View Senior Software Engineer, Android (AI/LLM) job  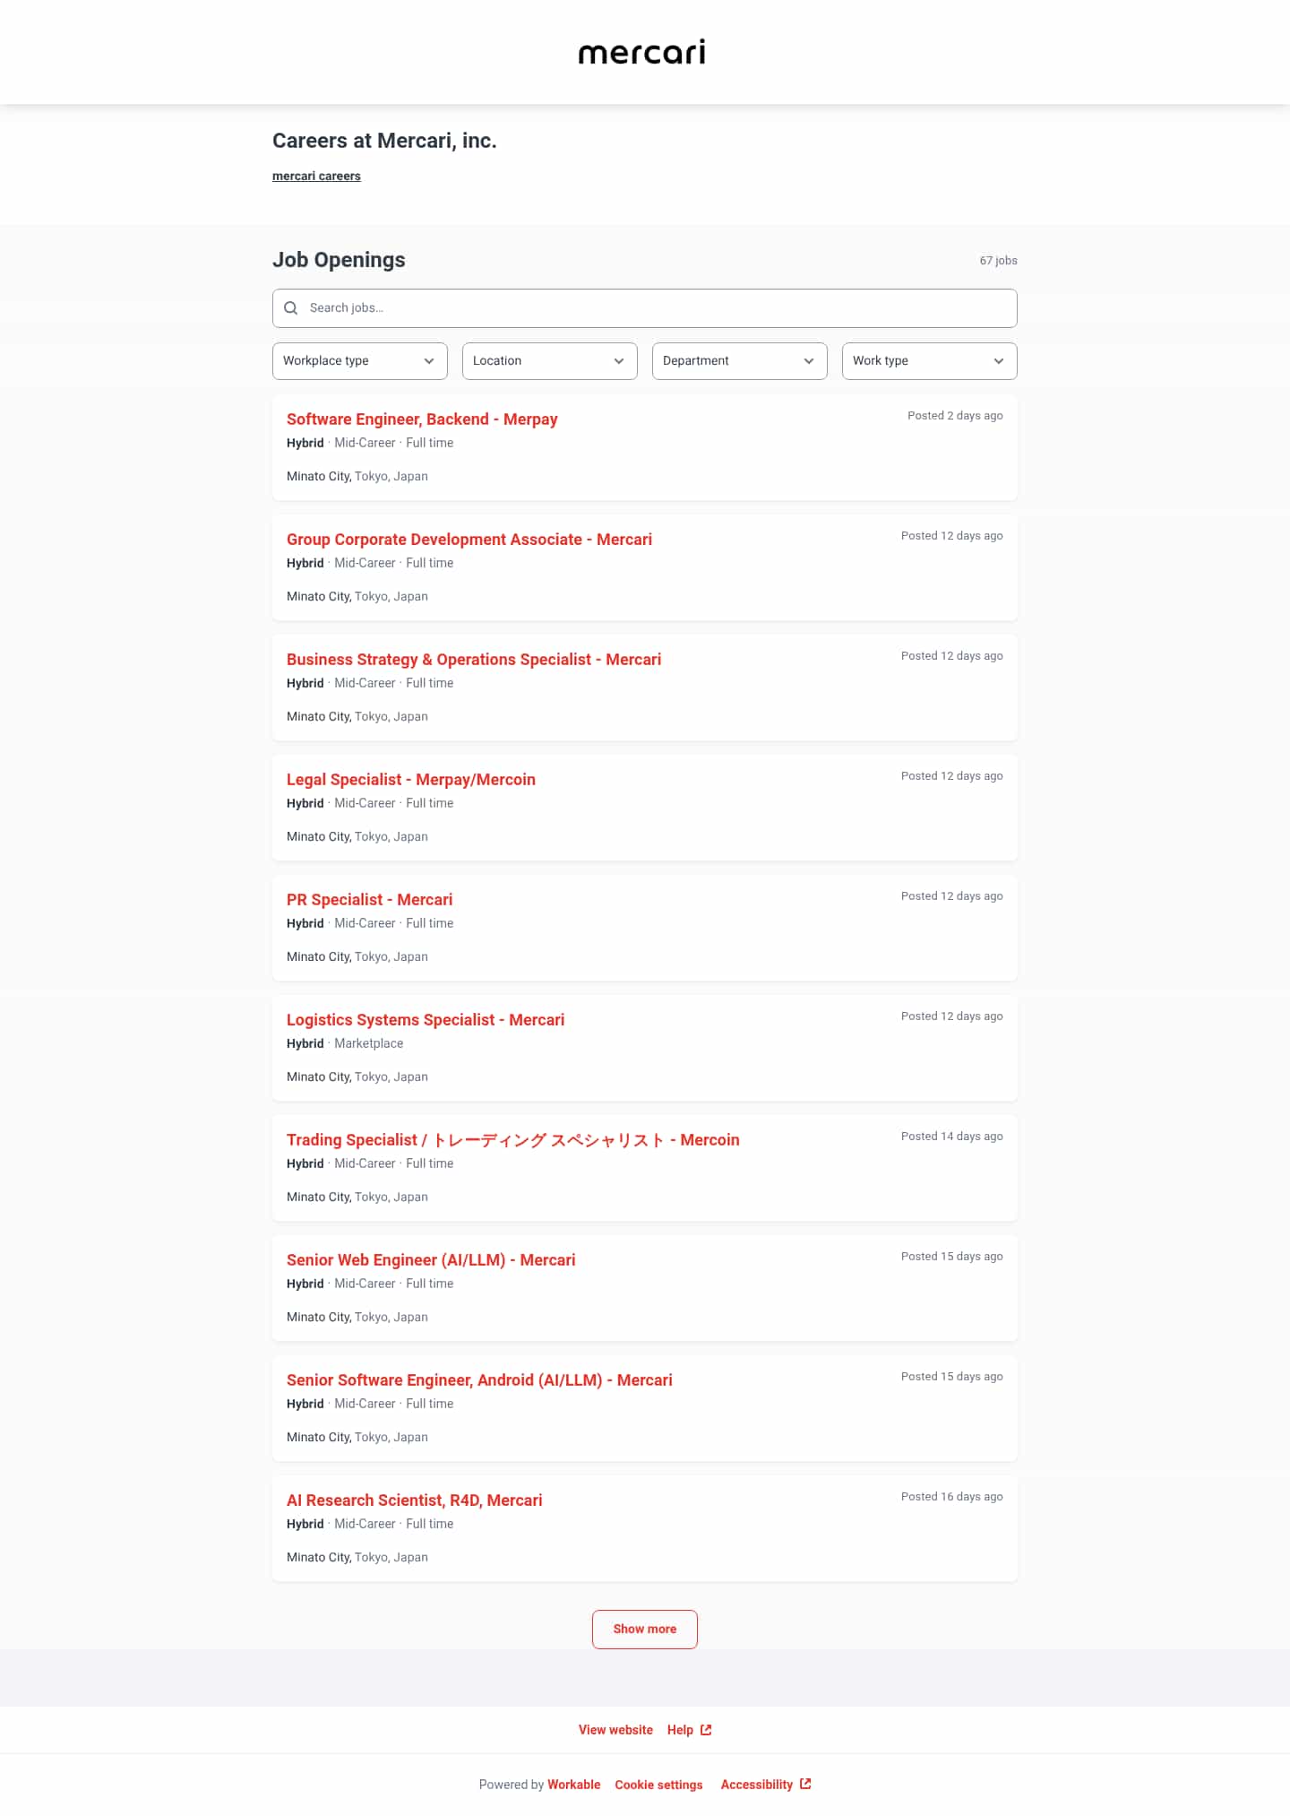point(479,1380)
